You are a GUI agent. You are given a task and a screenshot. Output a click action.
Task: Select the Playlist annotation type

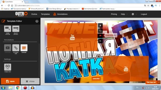pyautogui.click(x=24, y=48)
